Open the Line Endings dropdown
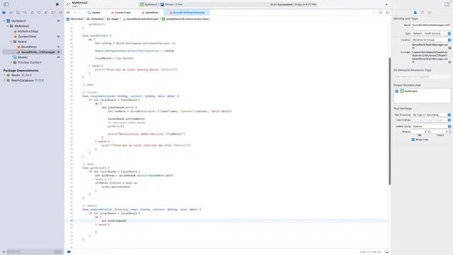This screenshot has height=255, width=453. [x=431, y=120]
